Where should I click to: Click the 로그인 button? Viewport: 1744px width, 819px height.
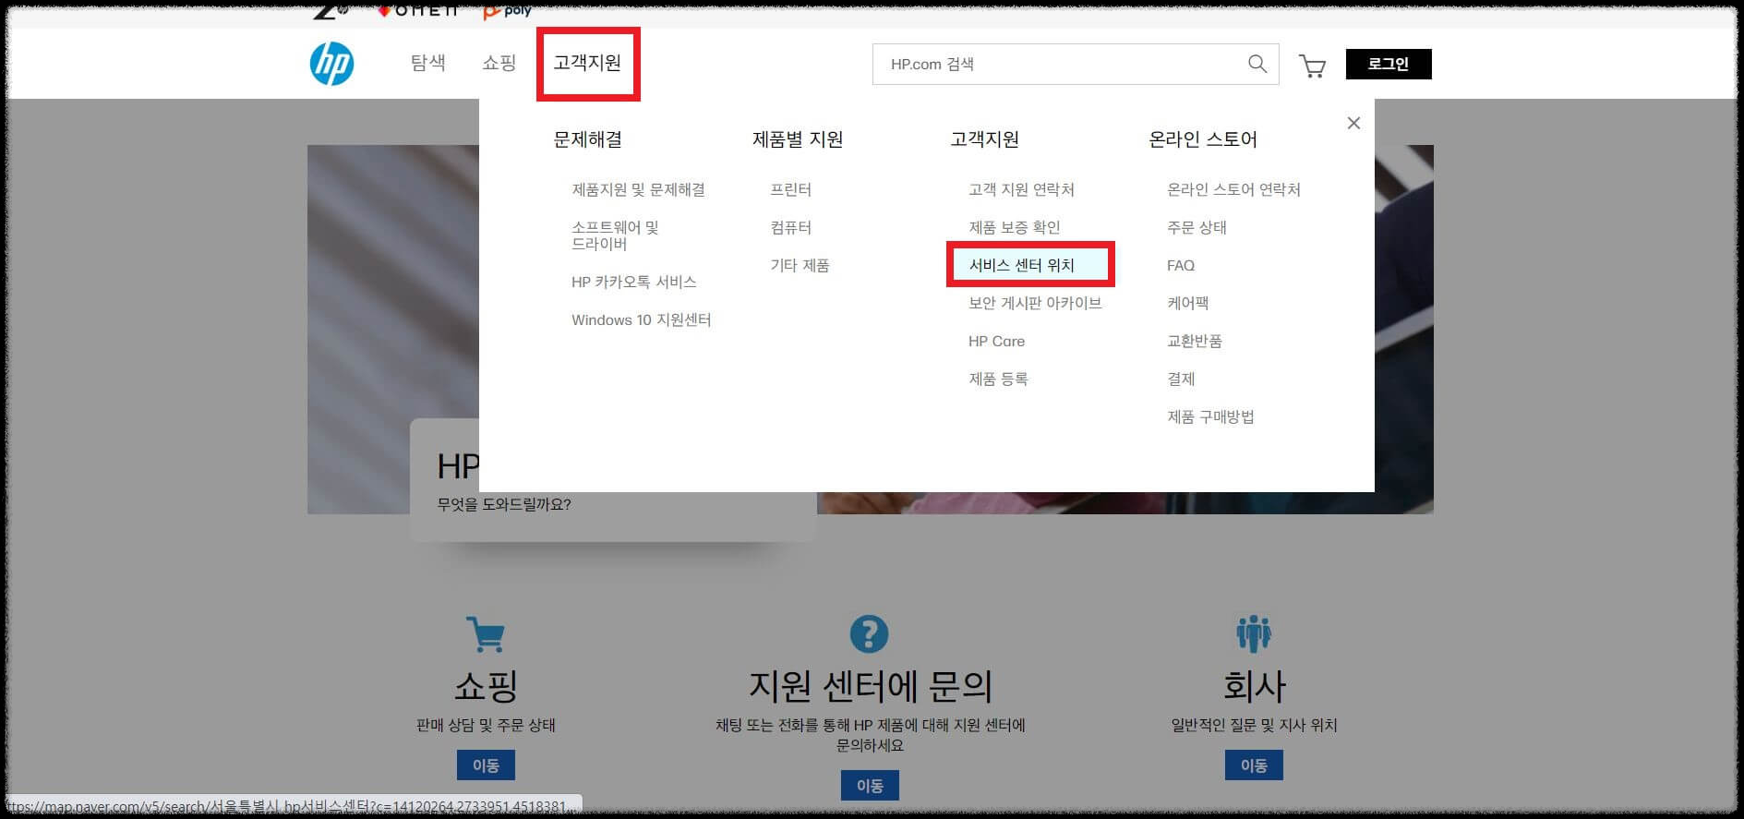coord(1388,64)
